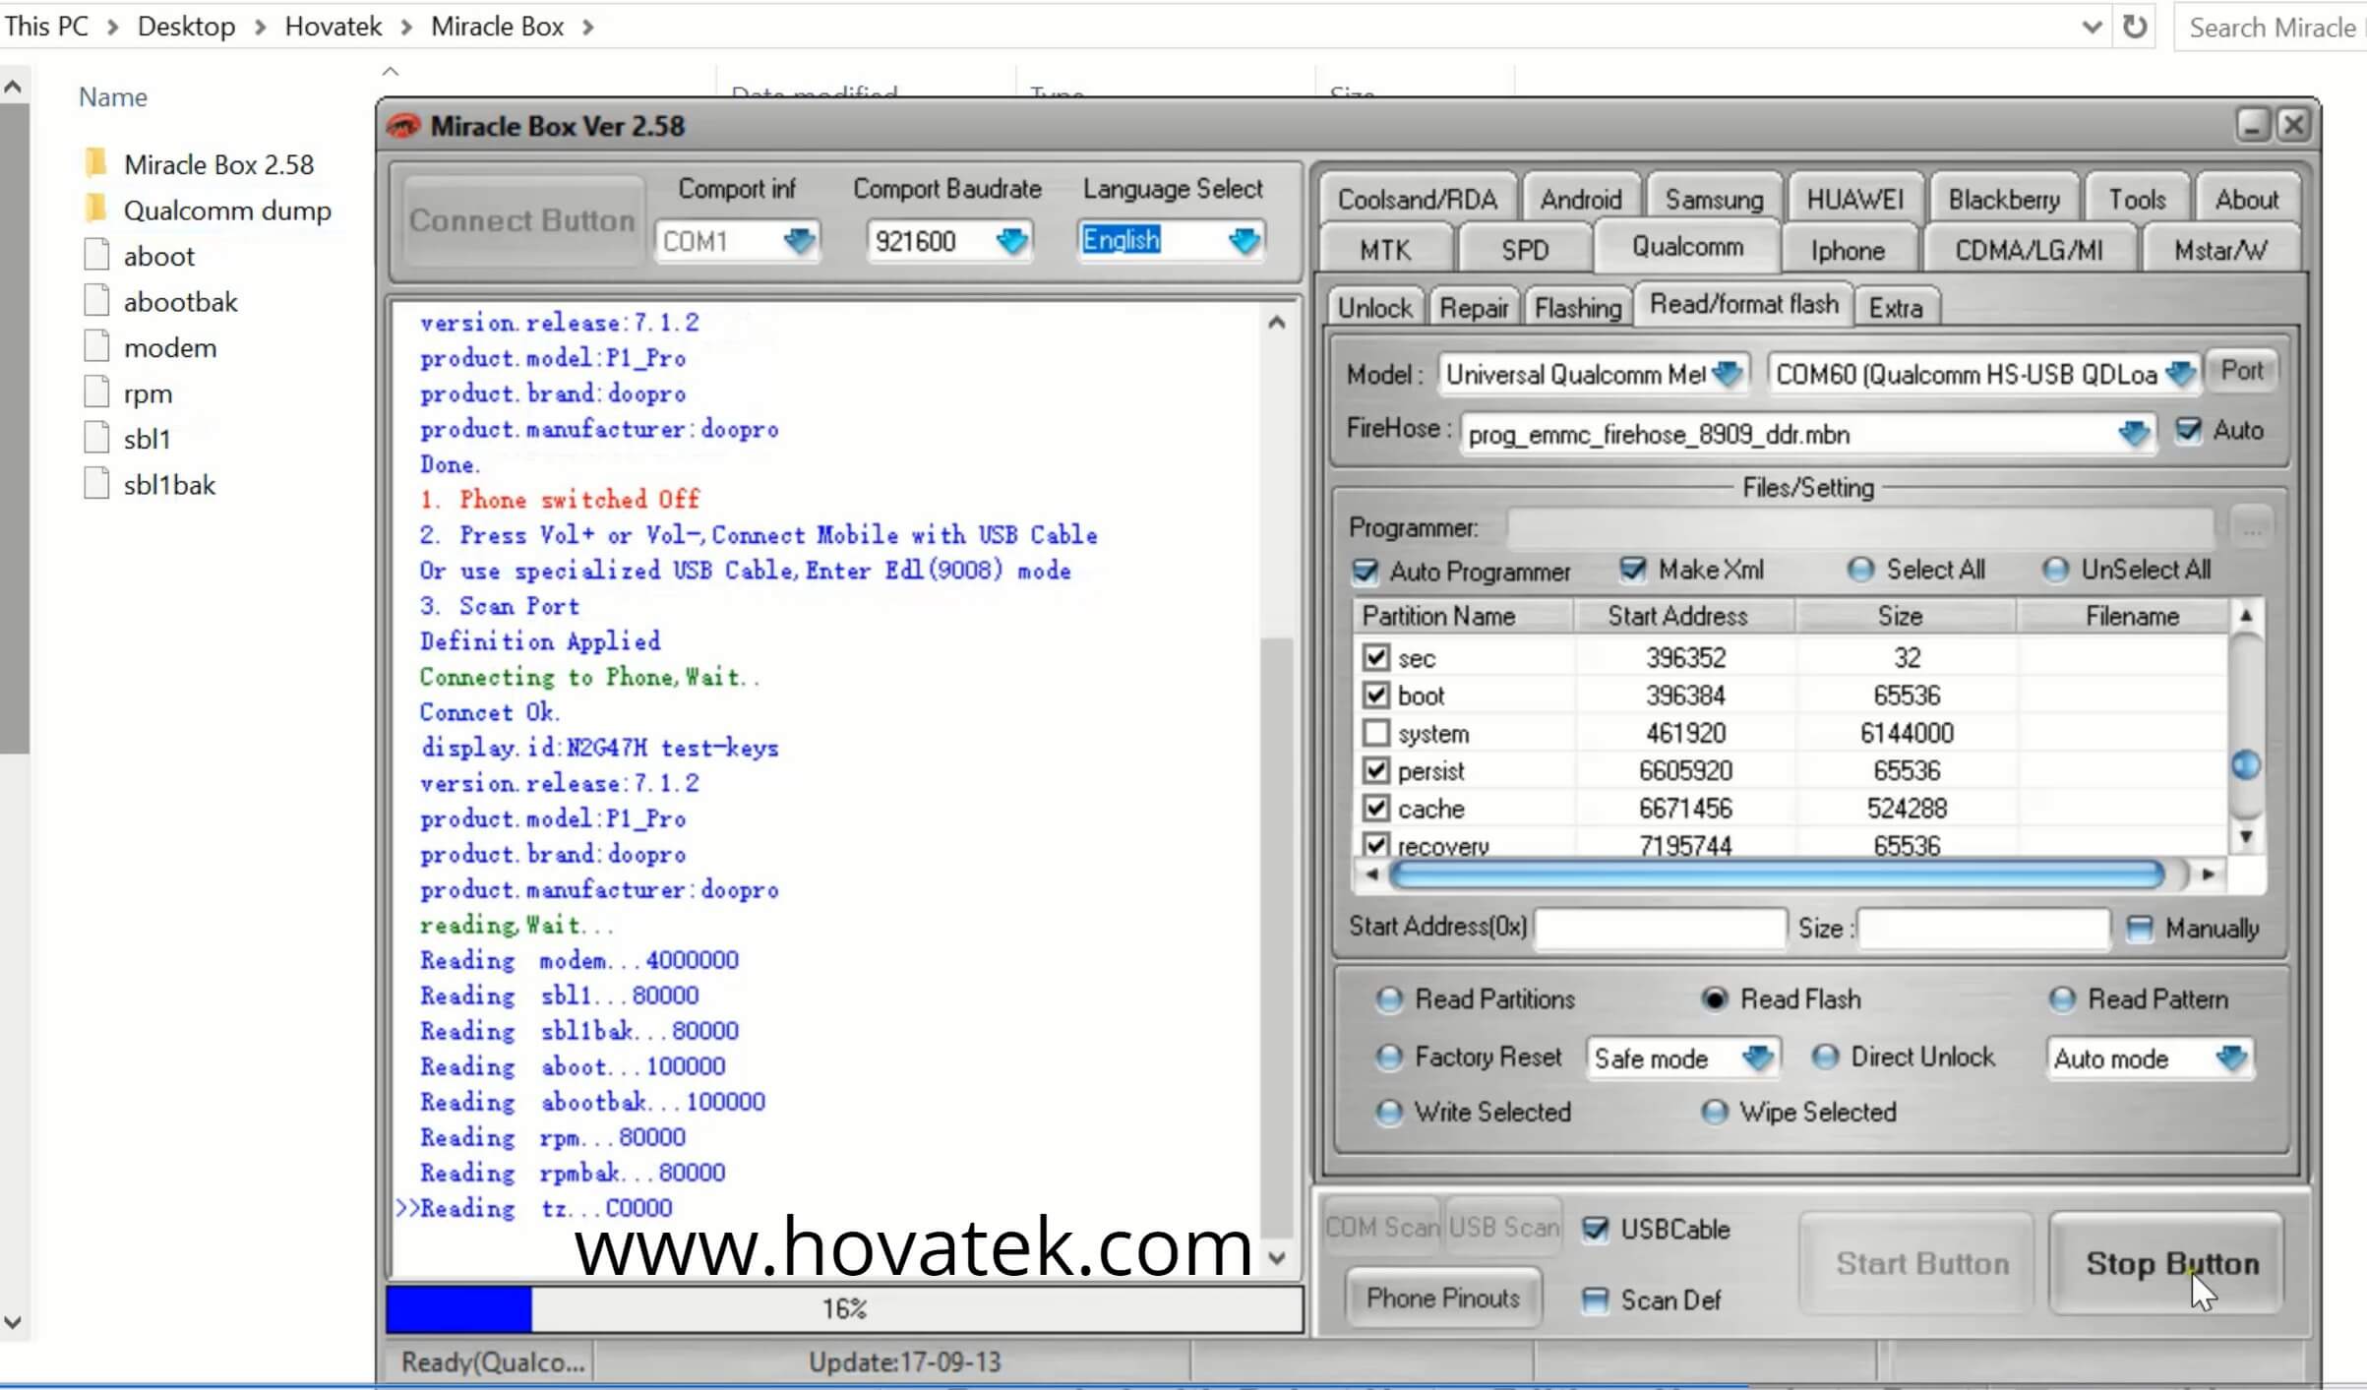Switch to the MTK tab

coord(1384,250)
